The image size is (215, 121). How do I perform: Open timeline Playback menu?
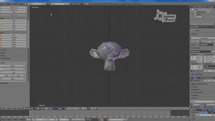pyautogui.click(x=23, y=120)
